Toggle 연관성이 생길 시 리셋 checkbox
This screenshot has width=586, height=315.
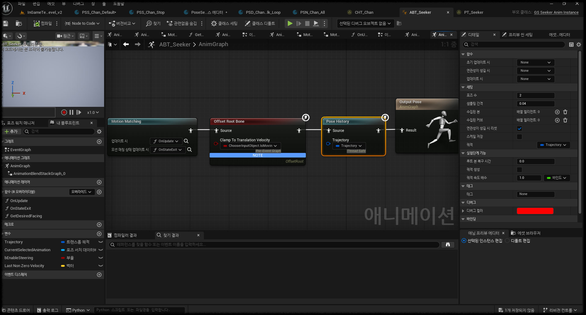point(519,129)
